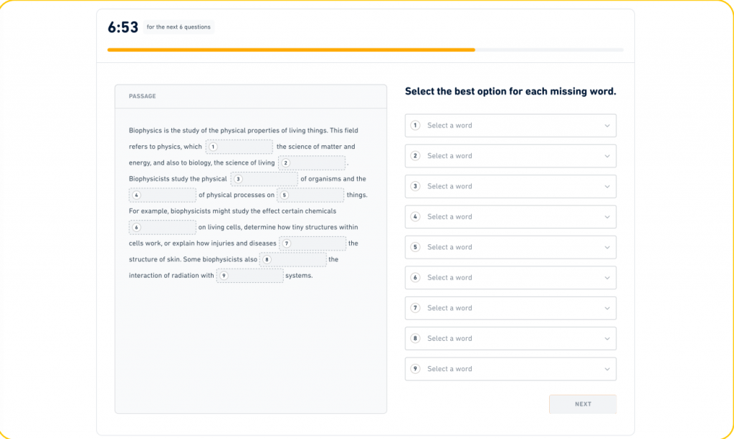Expand the eighth 'Select a word' dropdown
The image size is (734, 439).
[510, 339]
